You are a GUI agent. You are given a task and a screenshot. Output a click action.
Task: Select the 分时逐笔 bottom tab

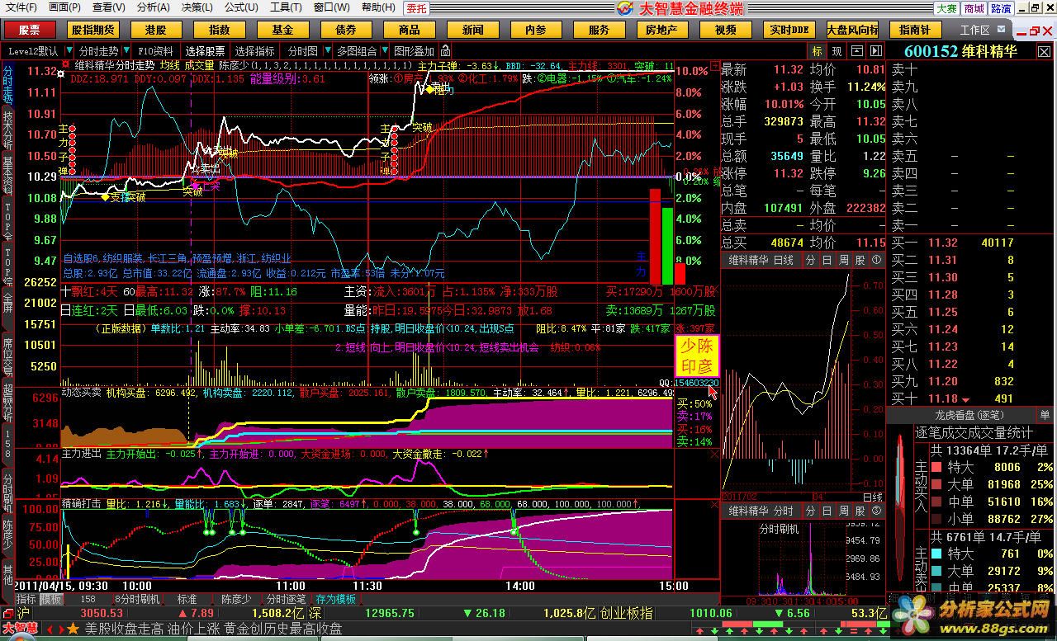pos(286,599)
